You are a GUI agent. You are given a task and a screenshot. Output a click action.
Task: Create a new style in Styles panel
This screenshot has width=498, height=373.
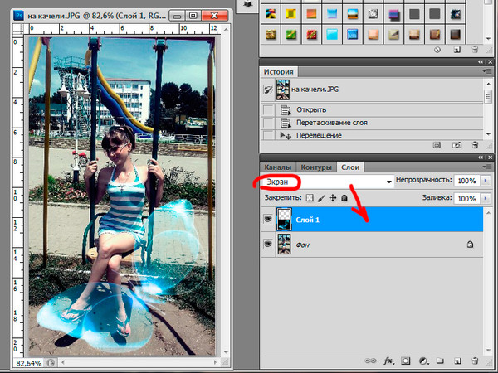click(456, 50)
